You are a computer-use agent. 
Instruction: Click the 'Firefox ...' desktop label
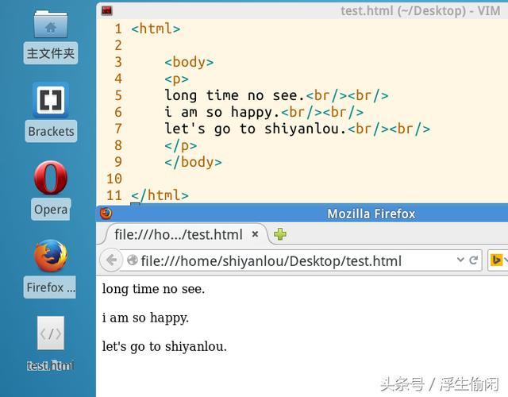tap(51, 287)
